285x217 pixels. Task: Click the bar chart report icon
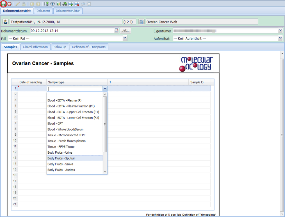coord(58,4)
